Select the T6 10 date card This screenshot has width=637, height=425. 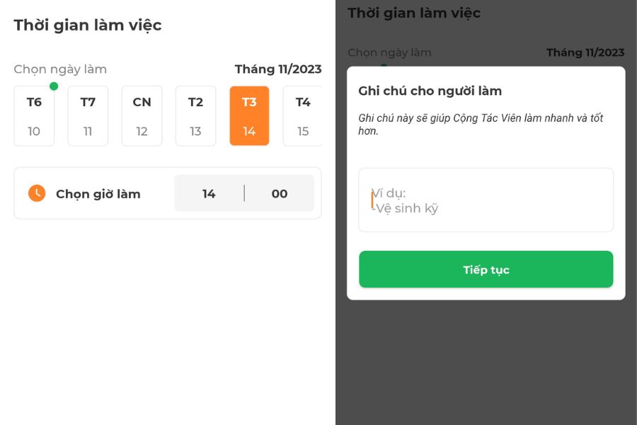[34, 116]
